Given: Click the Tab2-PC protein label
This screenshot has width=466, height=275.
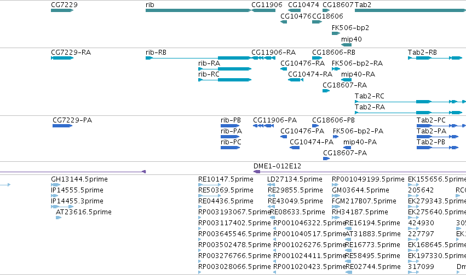Looking at the screenshot, I should pyautogui.click(x=431, y=120).
